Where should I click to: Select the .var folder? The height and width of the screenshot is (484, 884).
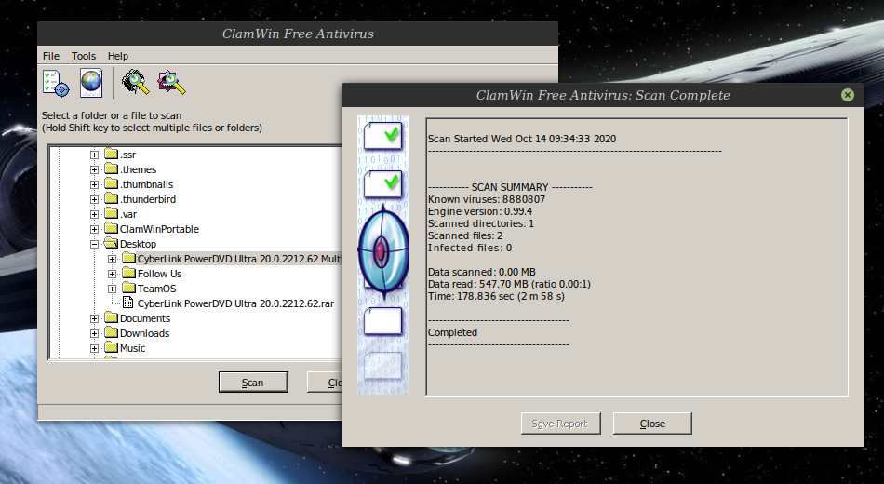(128, 214)
